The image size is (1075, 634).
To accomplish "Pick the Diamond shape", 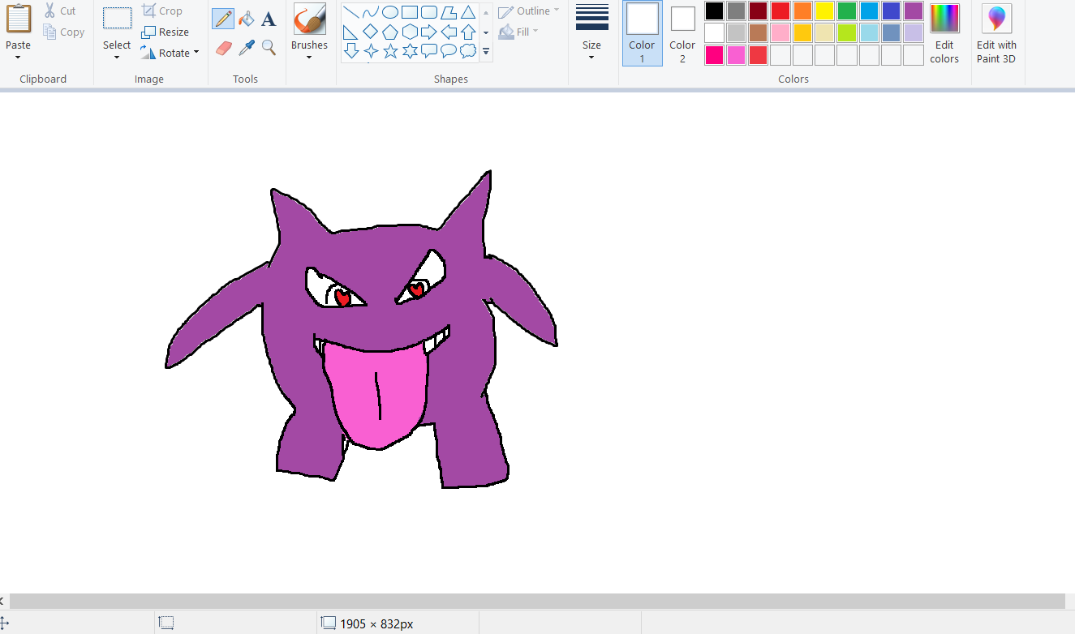I will tap(371, 32).
